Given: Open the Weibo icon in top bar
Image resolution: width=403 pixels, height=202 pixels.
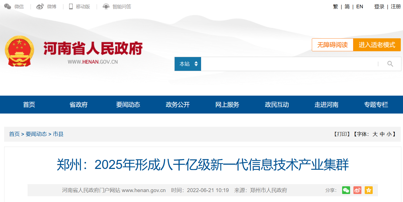Looking at the screenshot, I should pyautogui.click(x=40, y=7).
